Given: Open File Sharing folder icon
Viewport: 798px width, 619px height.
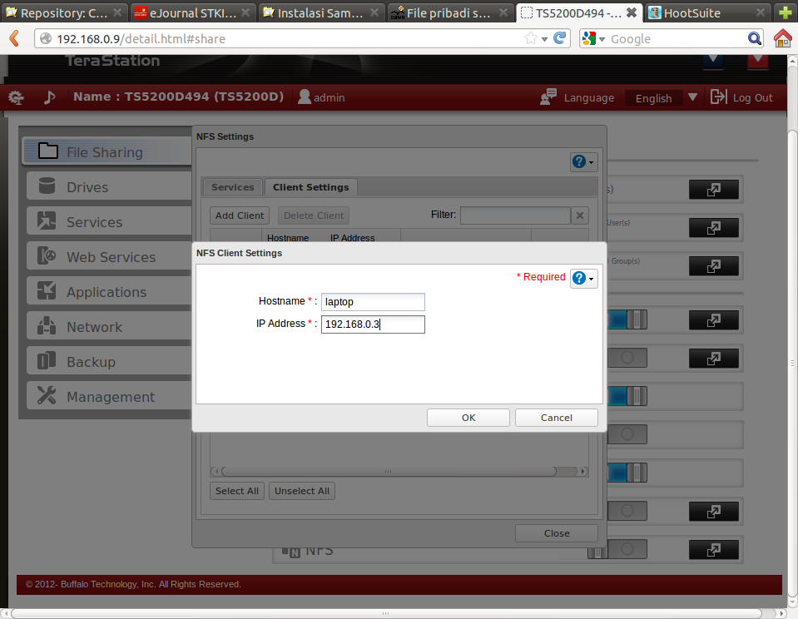Looking at the screenshot, I should coord(47,151).
